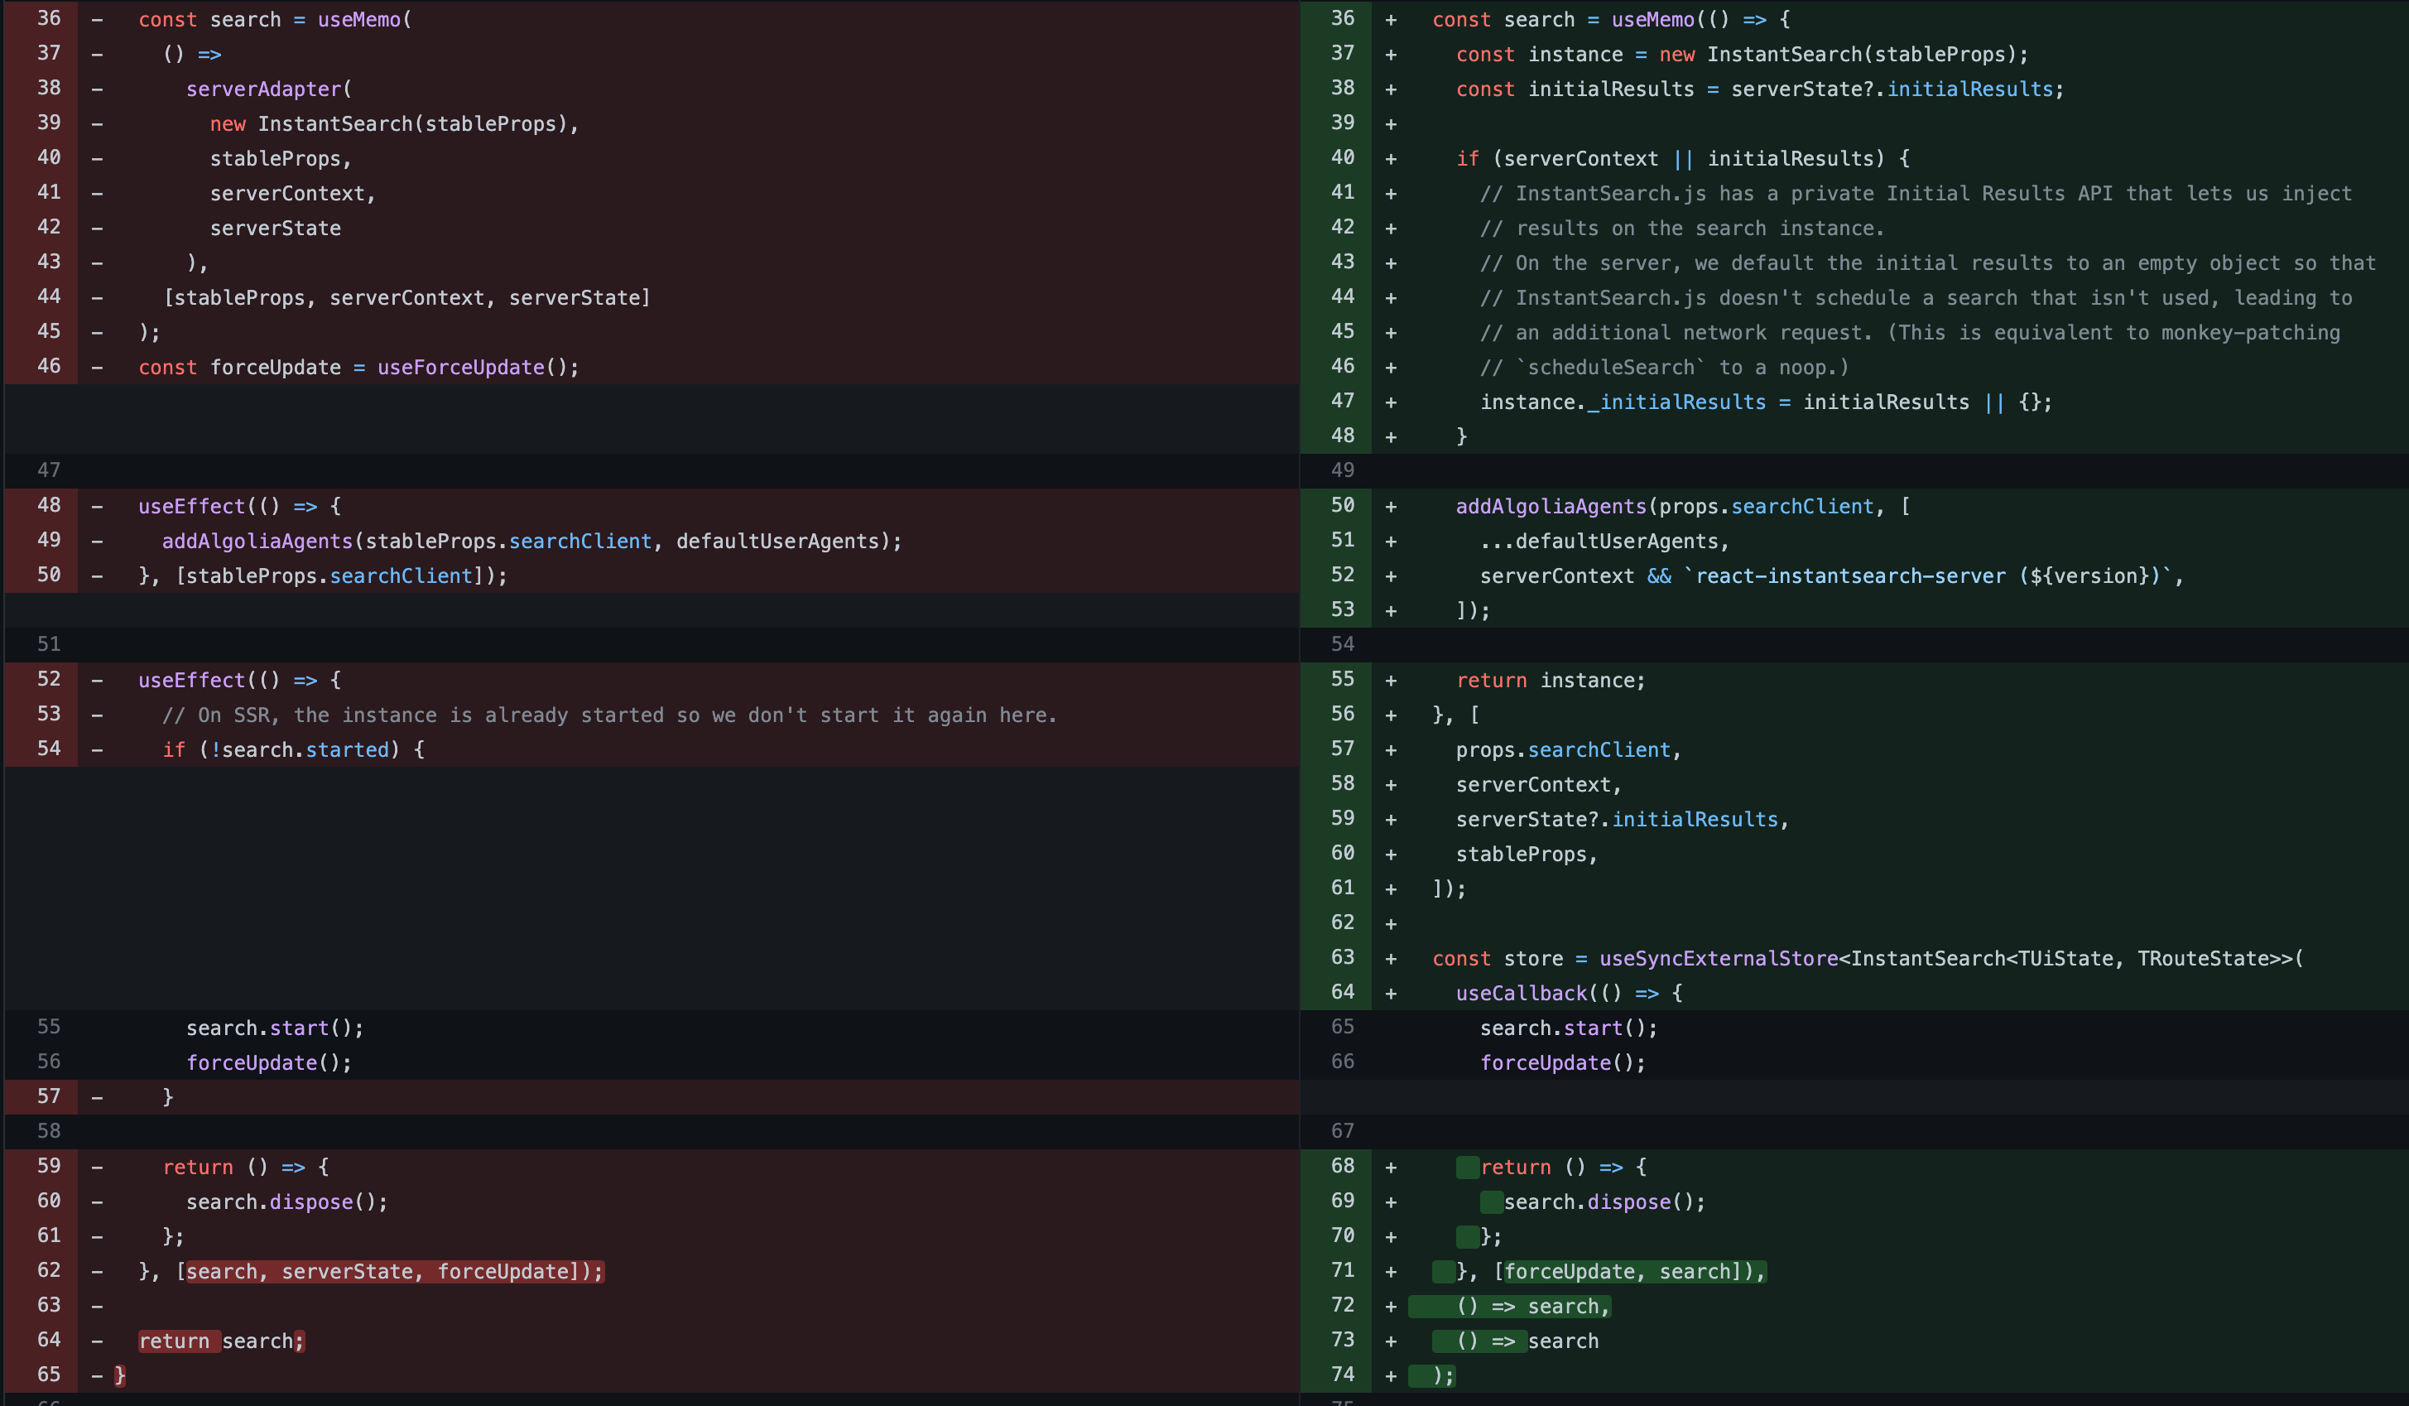This screenshot has height=1406, width=2409.
Task: Click 'forceUpdate();' on right line 66
Action: click(1563, 1062)
